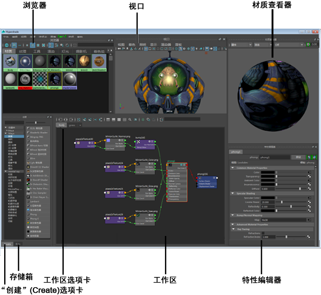Click the full node view mode icon

(x=119, y=120)
